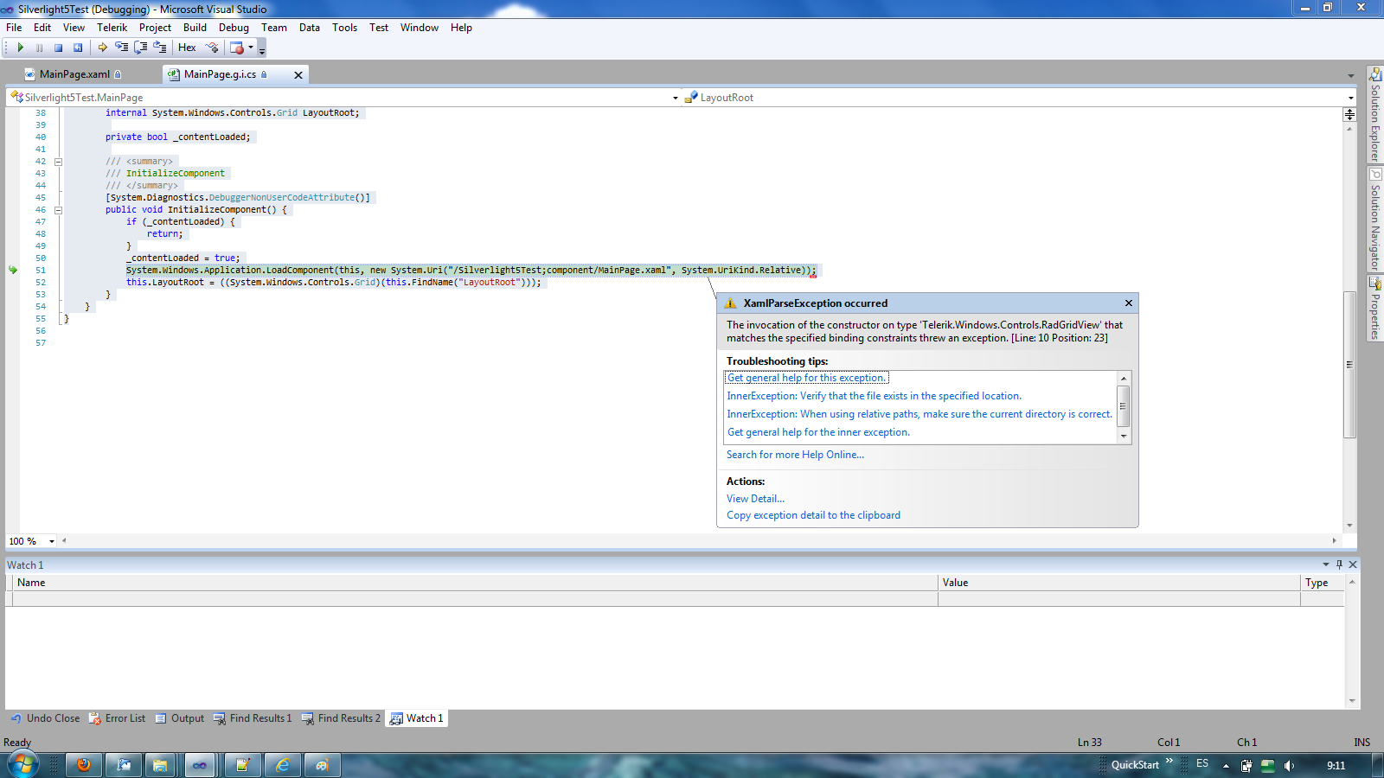1384x778 pixels.
Task: Click 'Get general help for the inner exception'
Action: [x=818, y=432]
